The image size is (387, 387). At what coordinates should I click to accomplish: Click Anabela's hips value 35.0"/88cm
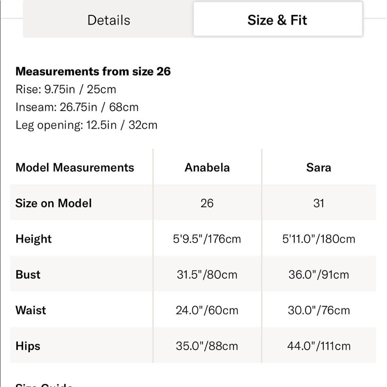tap(207, 346)
